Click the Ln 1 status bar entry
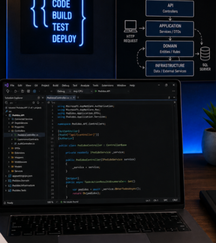Screen dimensions: 216x243 pos(148,200)
